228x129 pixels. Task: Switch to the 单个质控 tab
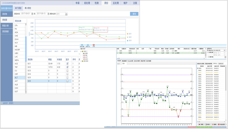(x=18, y=8)
